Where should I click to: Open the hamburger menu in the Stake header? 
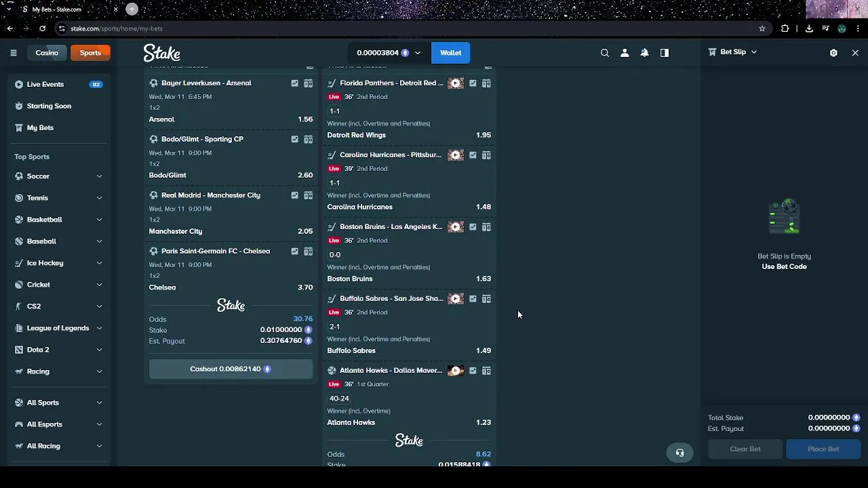[14, 53]
